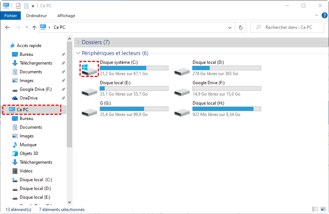Screen dimensions: 329x214
Task: Click the Disque local (H:) capacity bar
Action: pyautogui.click(x=227, y=109)
